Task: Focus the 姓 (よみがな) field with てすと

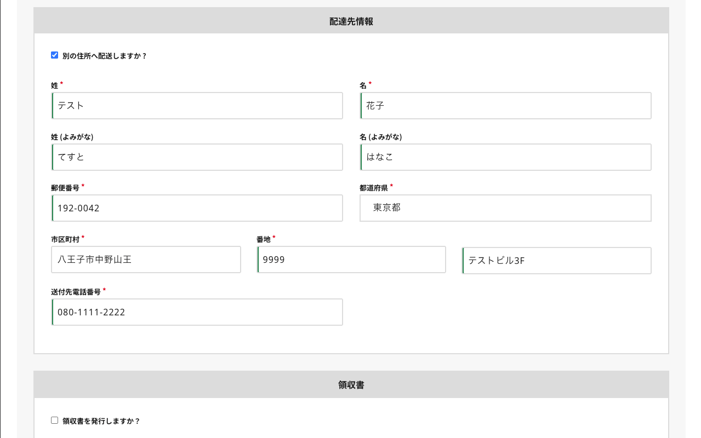Action: click(197, 157)
